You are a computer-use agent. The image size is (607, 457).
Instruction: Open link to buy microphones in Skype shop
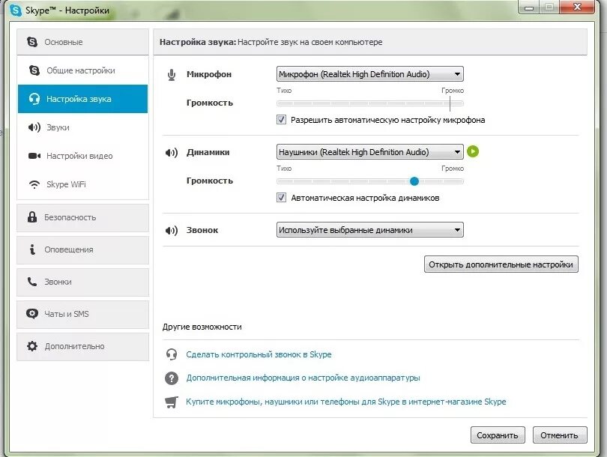point(346,402)
